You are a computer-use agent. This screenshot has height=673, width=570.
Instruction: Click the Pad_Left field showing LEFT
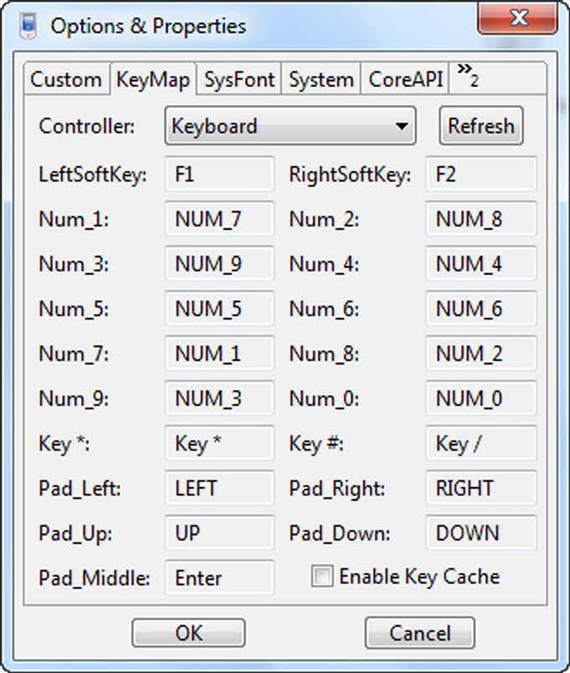click(220, 488)
